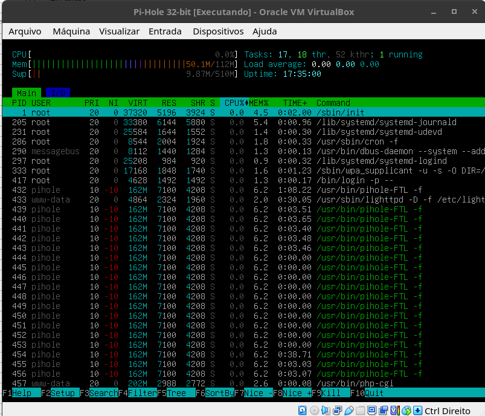Click F10 Quit in htop
485x416 pixels.
click(x=367, y=393)
